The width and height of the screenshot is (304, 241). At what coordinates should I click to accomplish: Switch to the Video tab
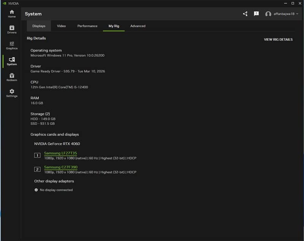point(61,26)
